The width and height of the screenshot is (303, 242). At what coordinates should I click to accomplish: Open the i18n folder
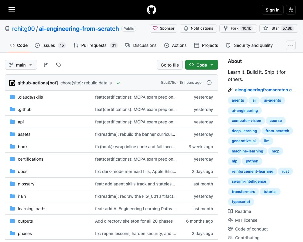[22, 196]
